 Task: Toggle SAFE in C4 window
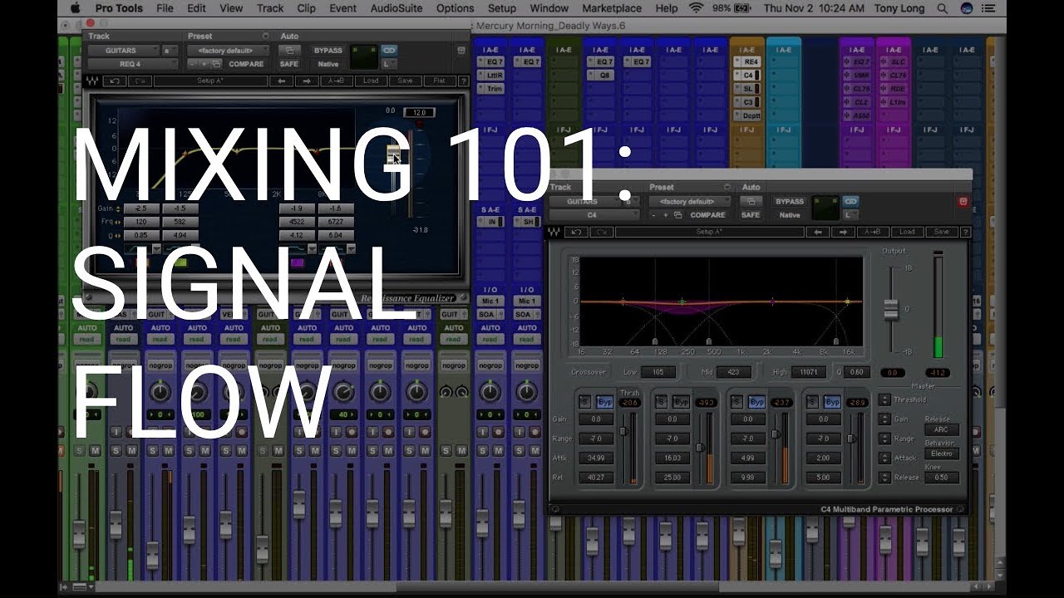pyautogui.click(x=750, y=215)
